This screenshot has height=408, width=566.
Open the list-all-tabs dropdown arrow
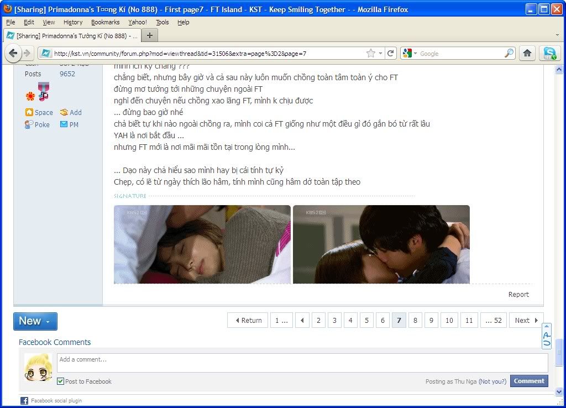[x=557, y=35]
